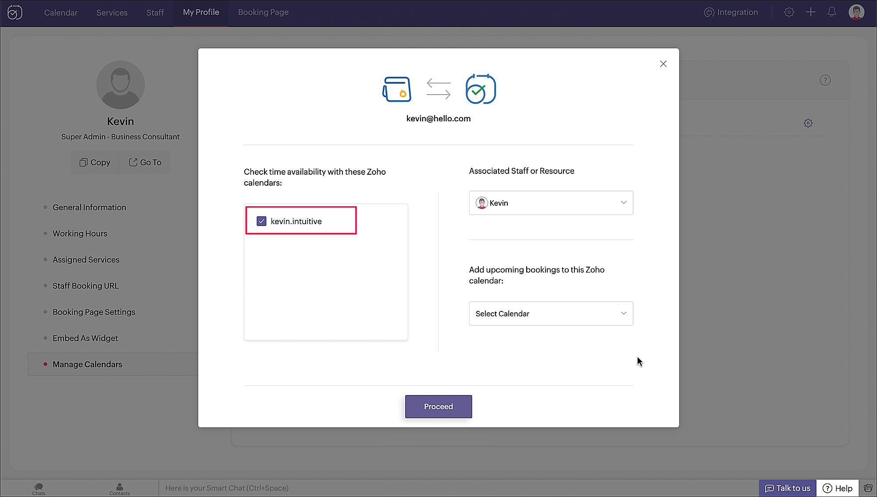Open Staff Booking URL section

86,286
